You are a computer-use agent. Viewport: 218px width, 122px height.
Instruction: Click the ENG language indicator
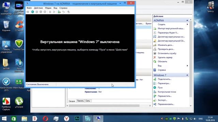[201, 119]
